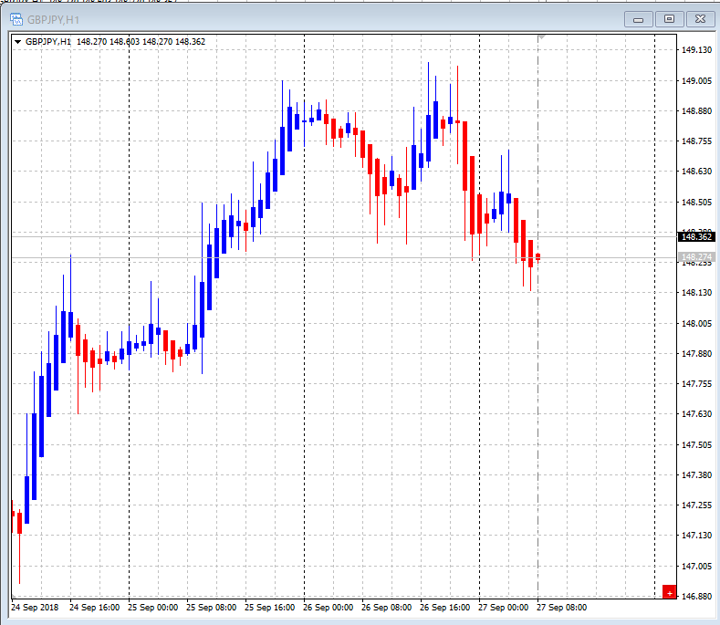Click the 147.630 price axis label

(x=696, y=414)
